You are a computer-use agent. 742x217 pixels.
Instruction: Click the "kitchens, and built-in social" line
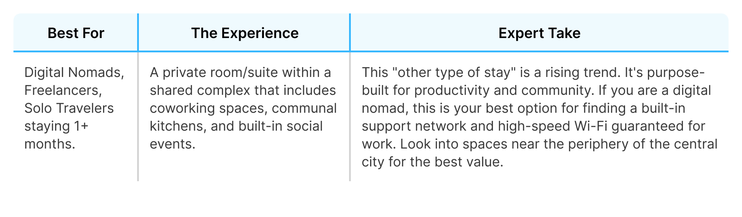236,126
